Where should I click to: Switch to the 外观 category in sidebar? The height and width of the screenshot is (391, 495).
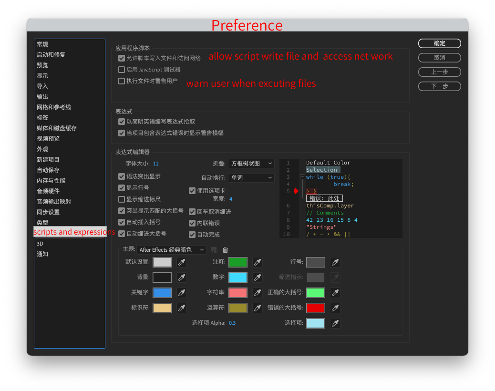(x=42, y=149)
